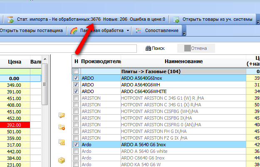260x167 pixels.
Task: Click the Поиск button
Action: click(155, 48)
